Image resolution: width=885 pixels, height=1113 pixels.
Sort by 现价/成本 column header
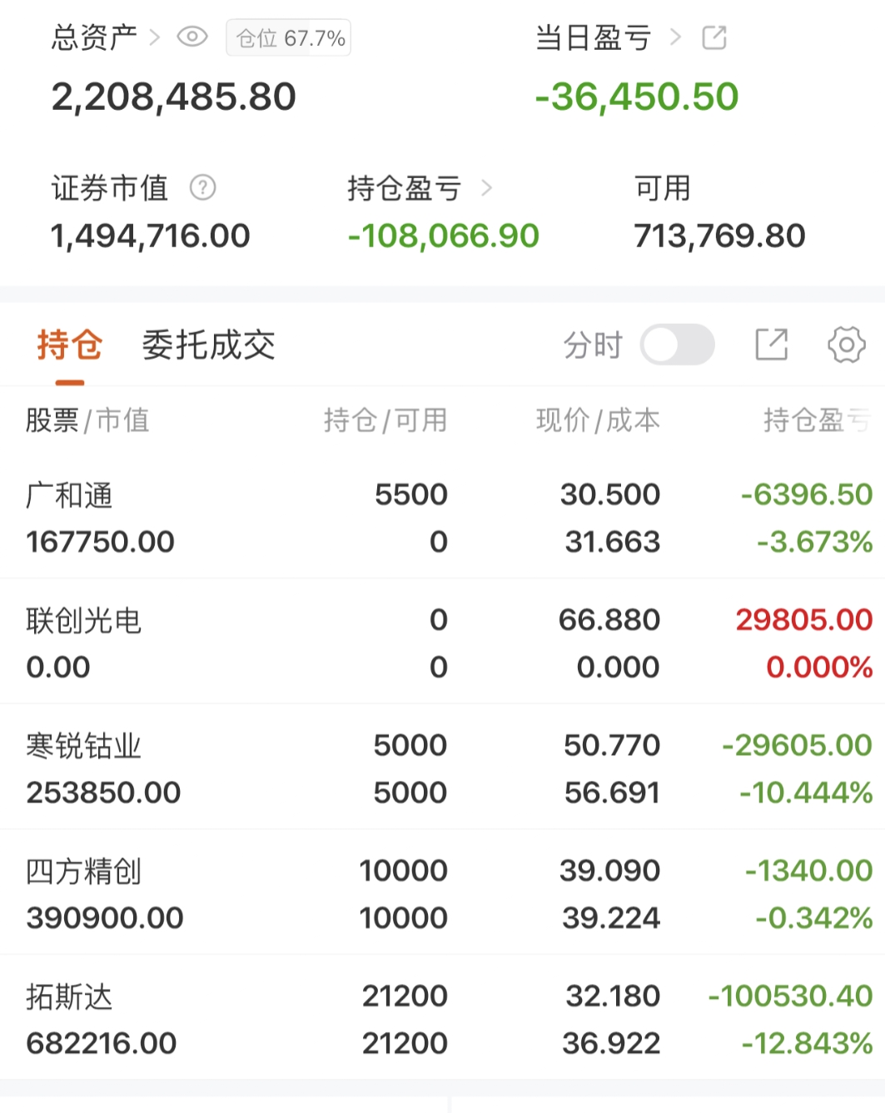tap(598, 420)
